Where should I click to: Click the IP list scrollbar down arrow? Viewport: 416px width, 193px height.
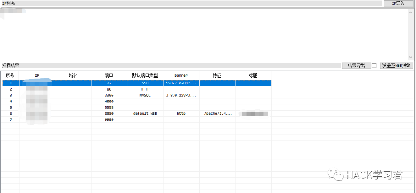coord(411,57)
